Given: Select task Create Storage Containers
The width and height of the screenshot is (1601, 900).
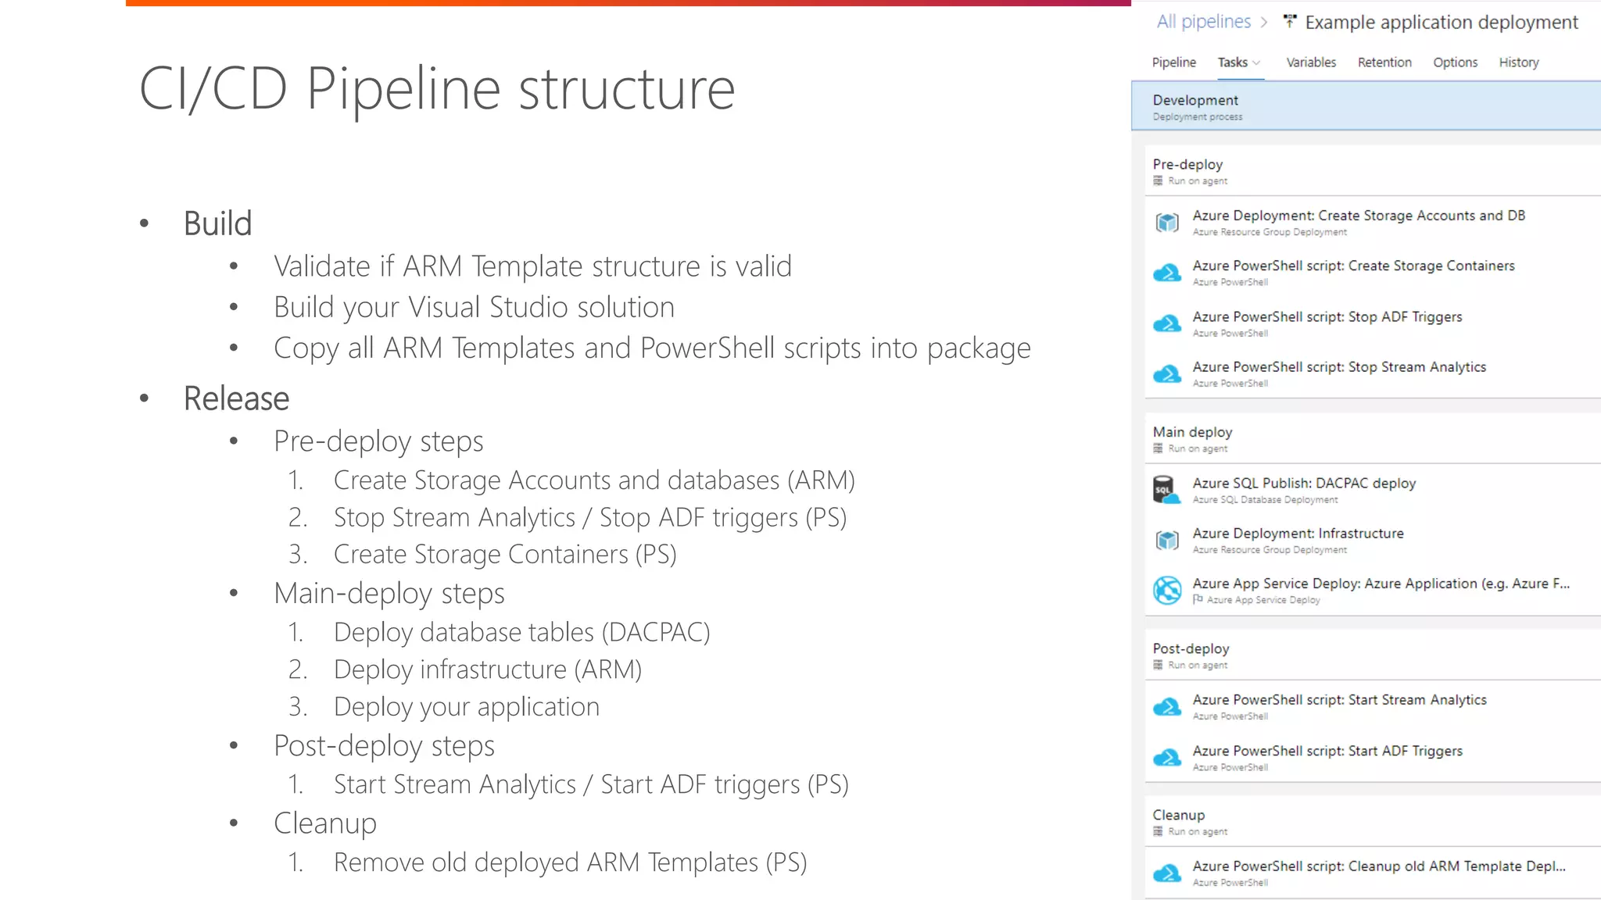Looking at the screenshot, I should click(x=1373, y=273).
